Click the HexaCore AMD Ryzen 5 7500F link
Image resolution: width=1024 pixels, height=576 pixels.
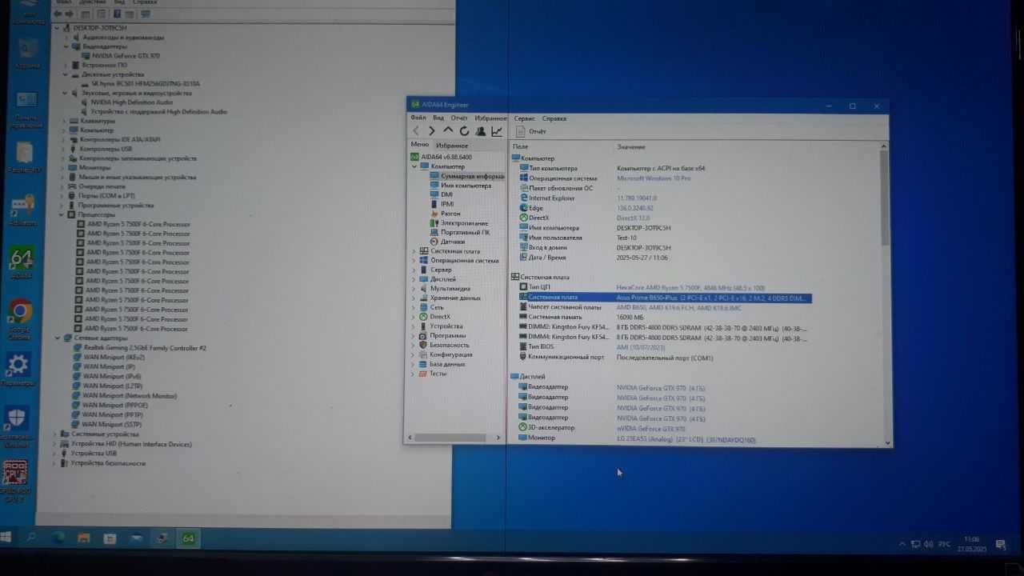690,287
